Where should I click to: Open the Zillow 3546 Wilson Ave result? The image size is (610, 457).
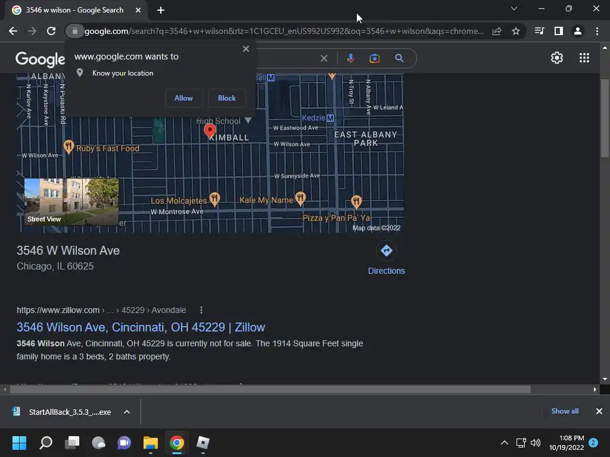click(141, 327)
